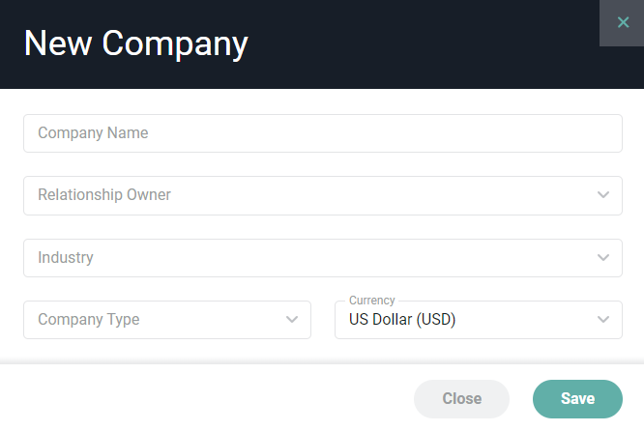Click the "Company Type" placeholder text
The width and height of the screenshot is (644, 431).
coord(89,320)
